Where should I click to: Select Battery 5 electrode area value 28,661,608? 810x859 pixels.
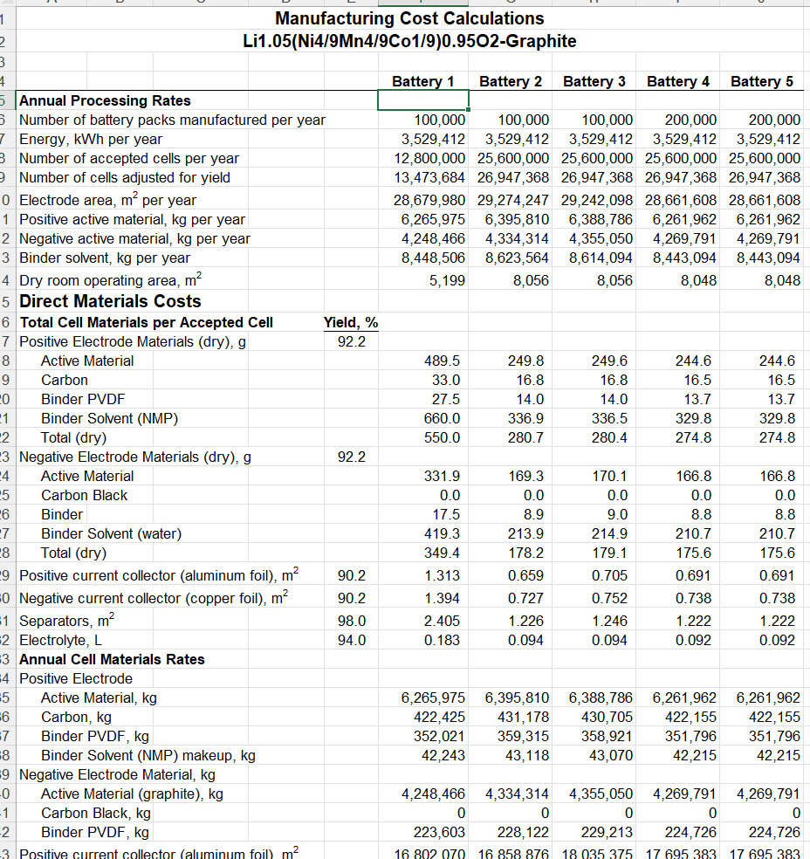click(x=764, y=200)
